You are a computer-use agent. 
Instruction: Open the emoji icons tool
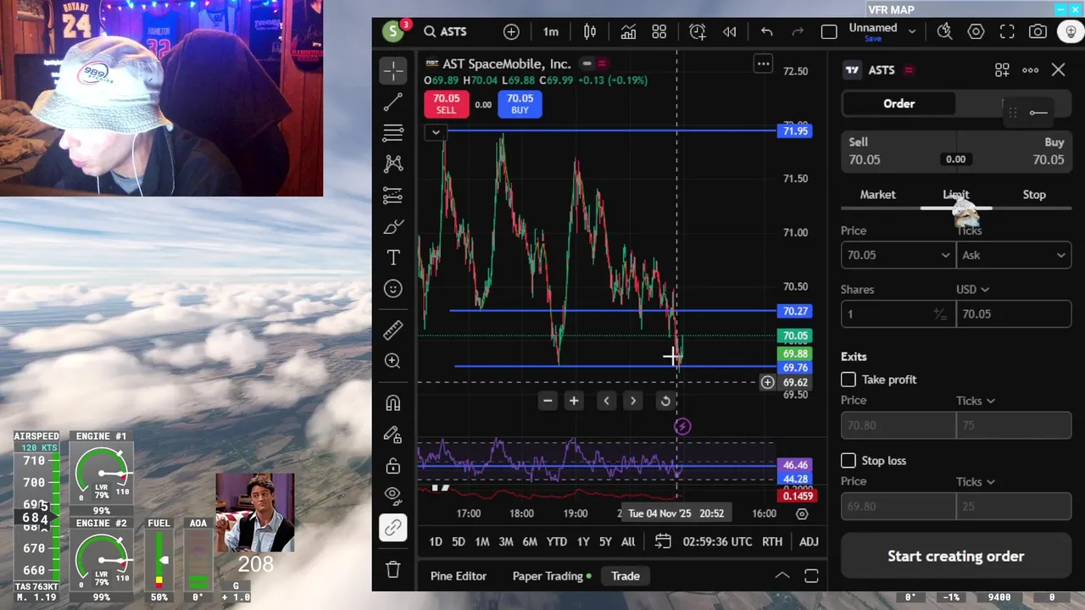[x=393, y=289]
